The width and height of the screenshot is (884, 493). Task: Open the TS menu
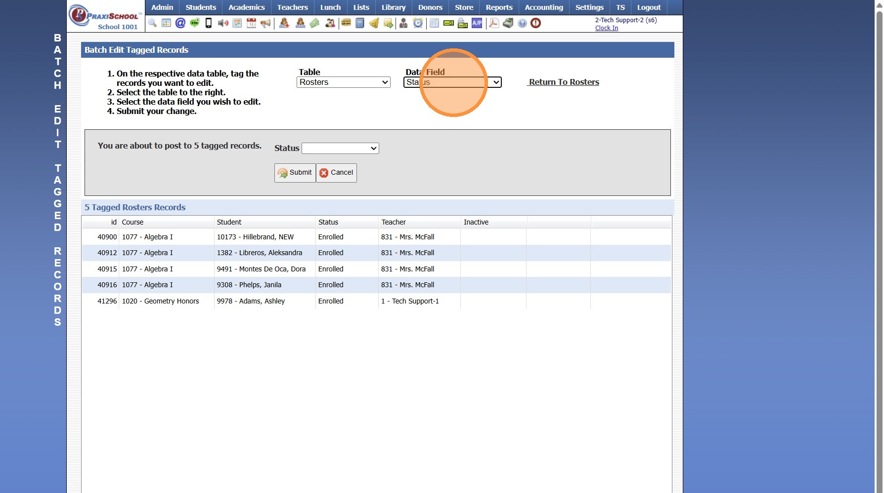tap(620, 7)
